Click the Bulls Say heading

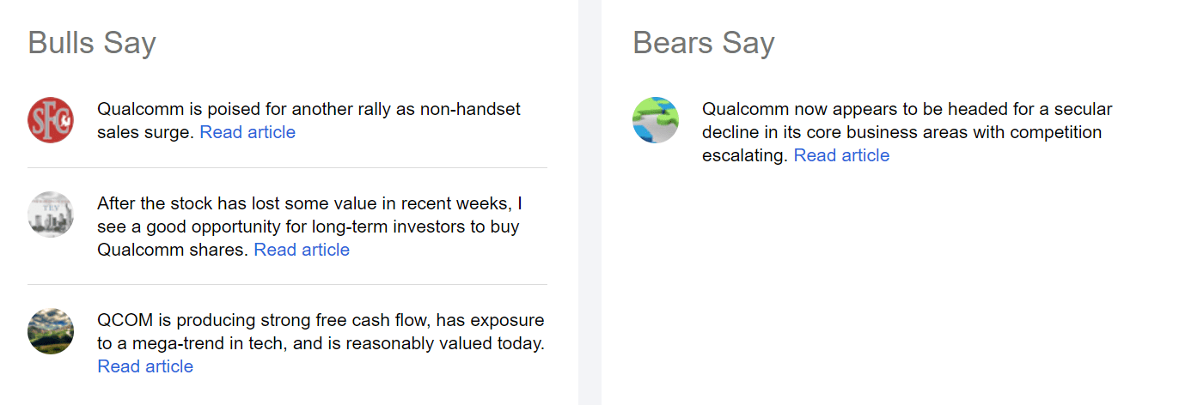92,43
